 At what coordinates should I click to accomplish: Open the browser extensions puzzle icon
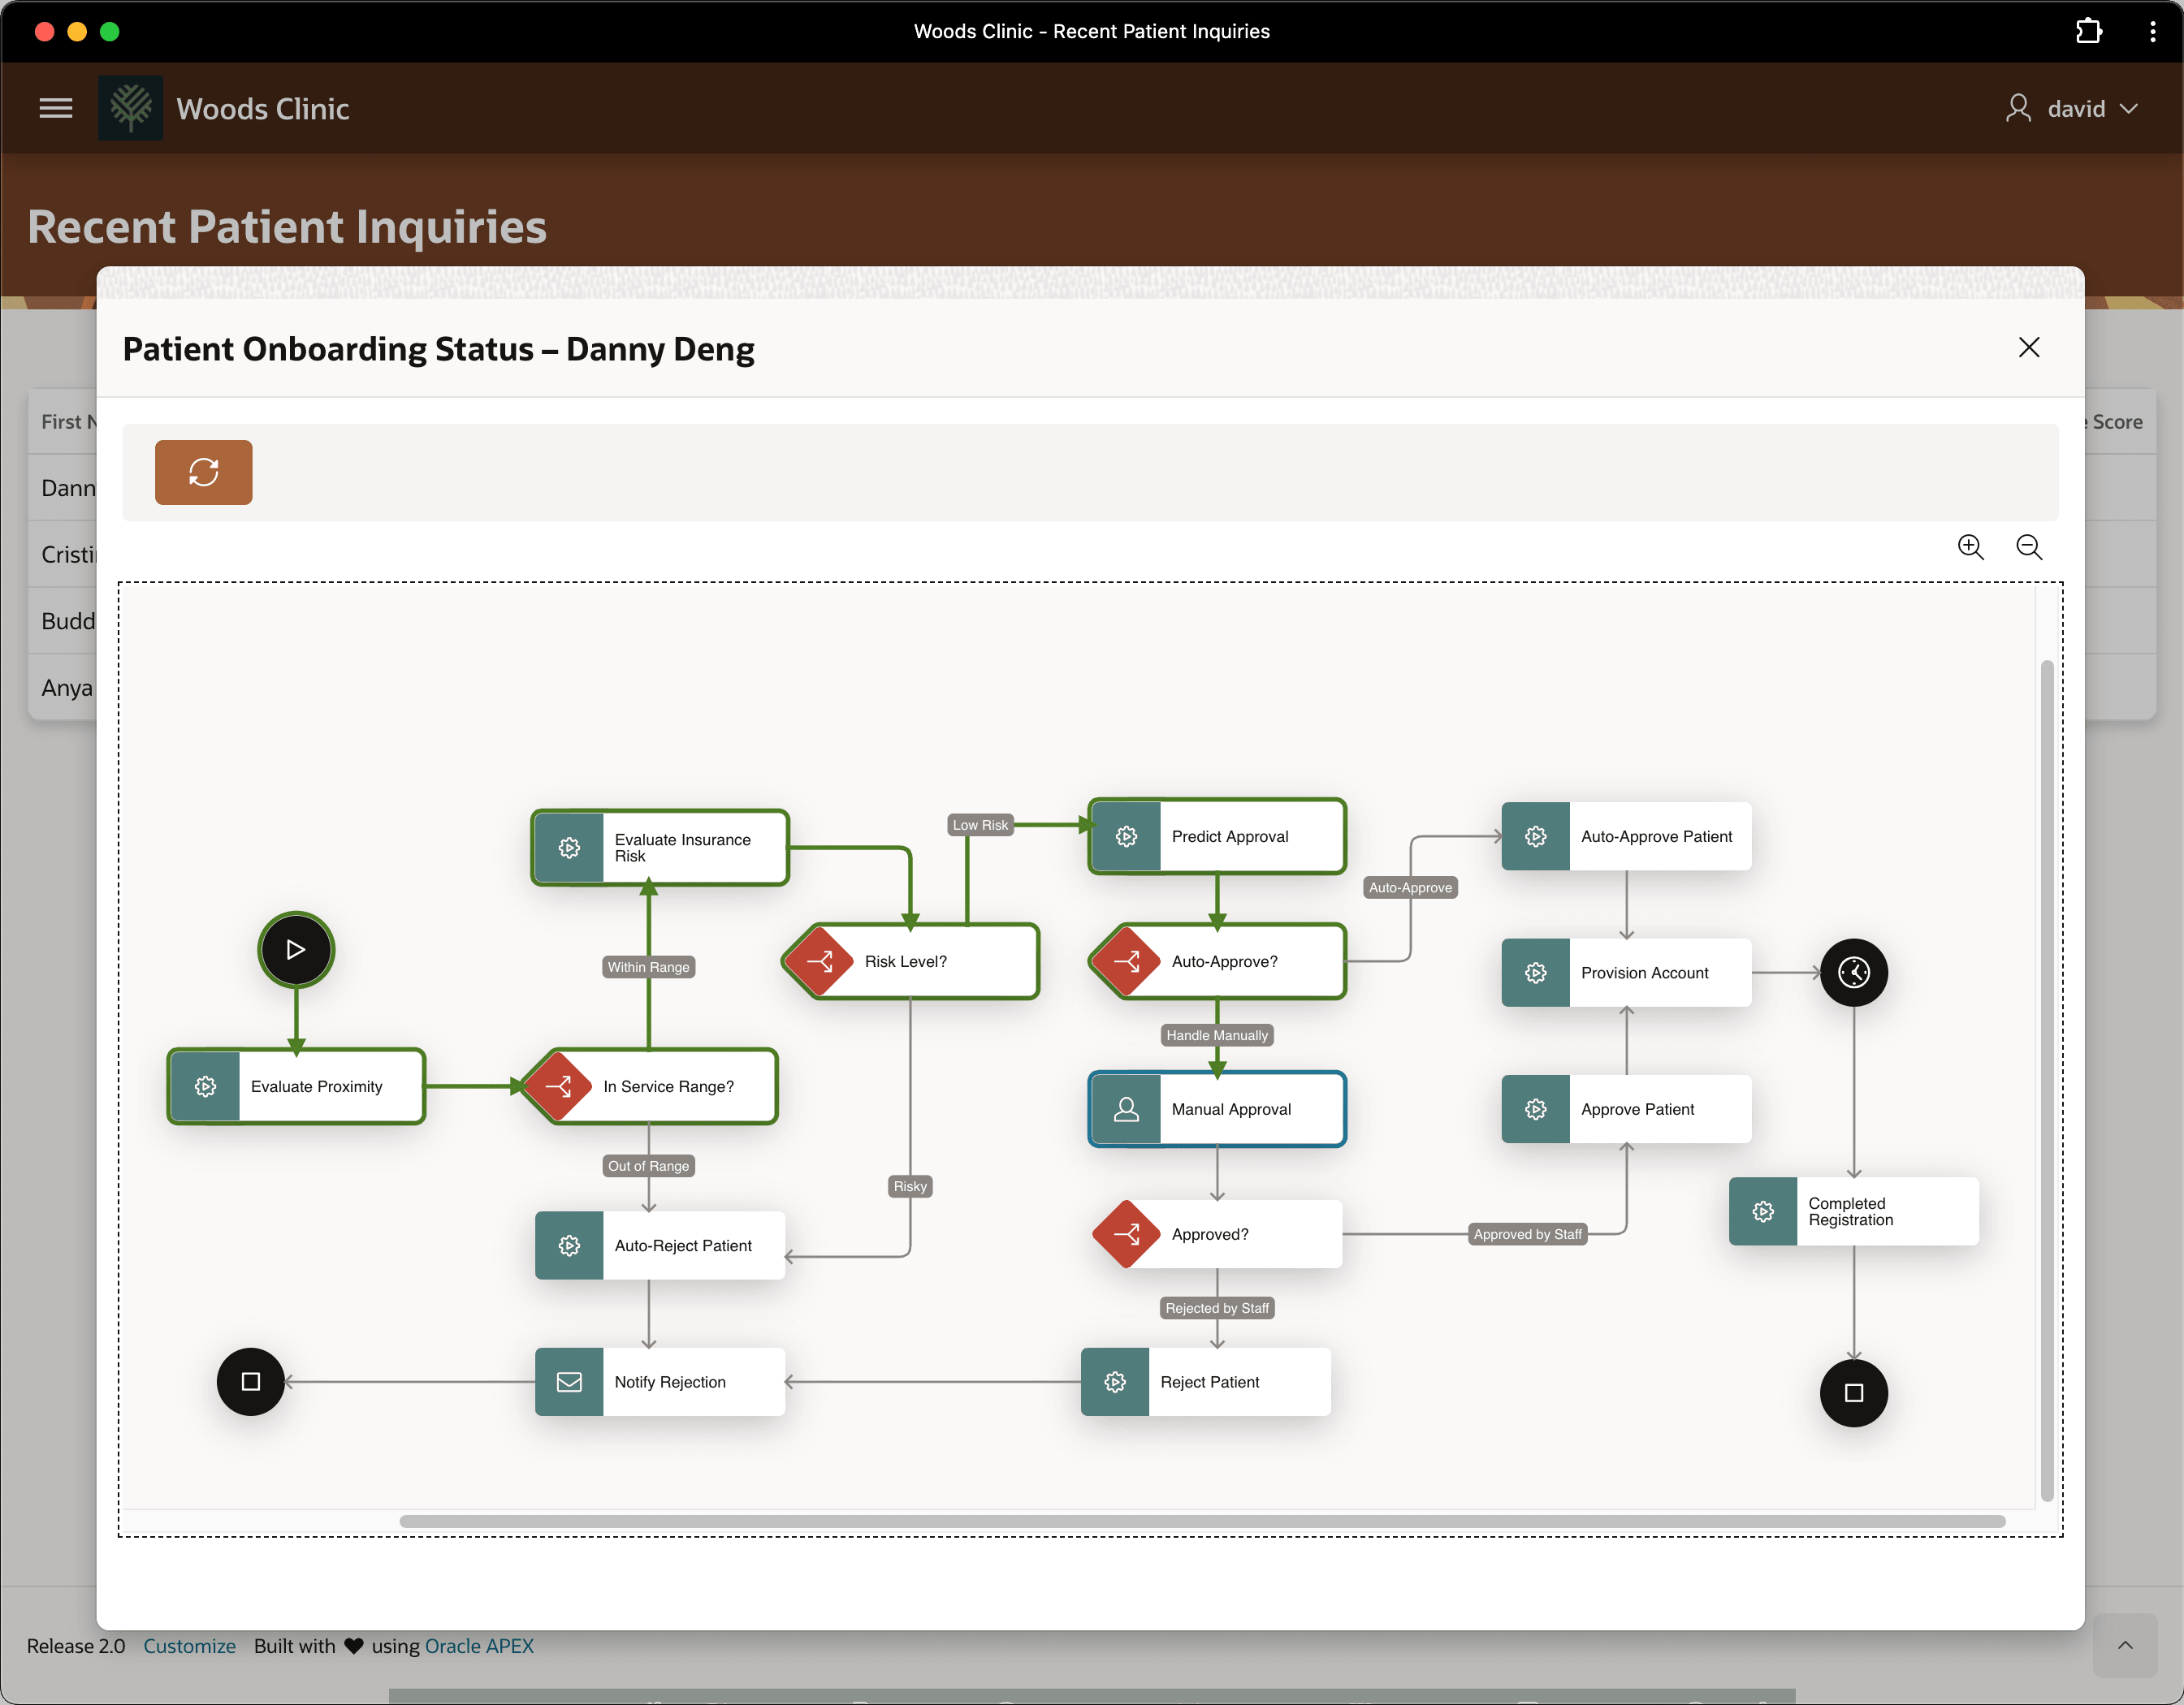coord(2088,31)
